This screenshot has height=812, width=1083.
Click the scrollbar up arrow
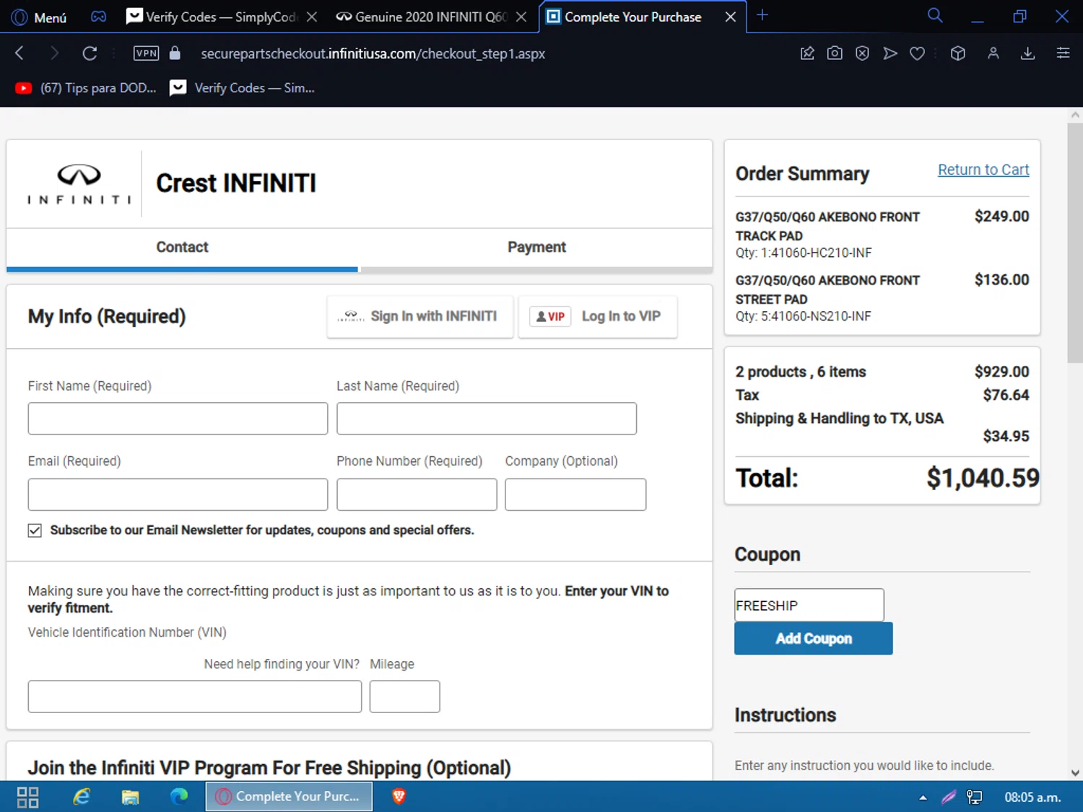(x=1074, y=115)
